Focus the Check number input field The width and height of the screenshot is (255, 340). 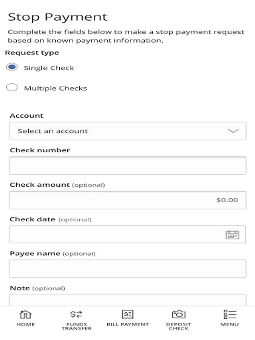128,165
